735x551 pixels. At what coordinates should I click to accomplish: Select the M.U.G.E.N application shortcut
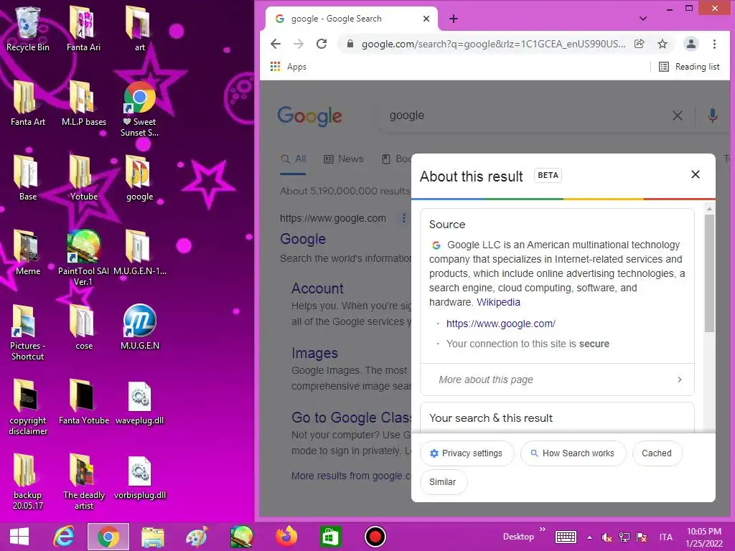click(139, 327)
